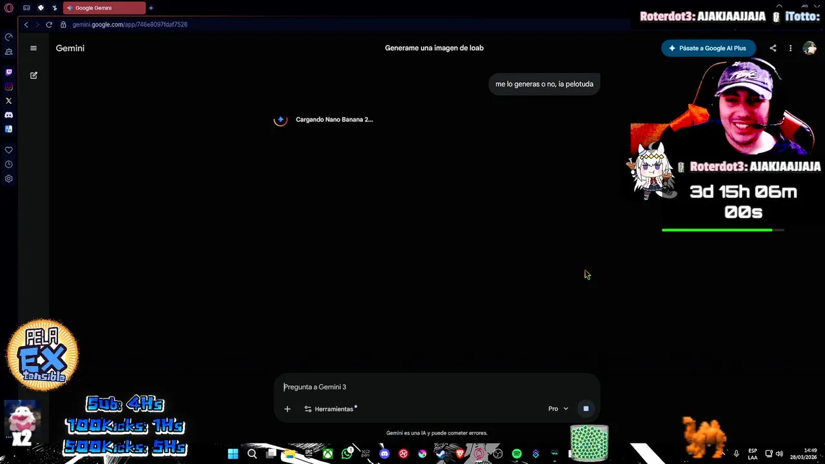Click the gemini.google.com address bar

tap(130, 24)
